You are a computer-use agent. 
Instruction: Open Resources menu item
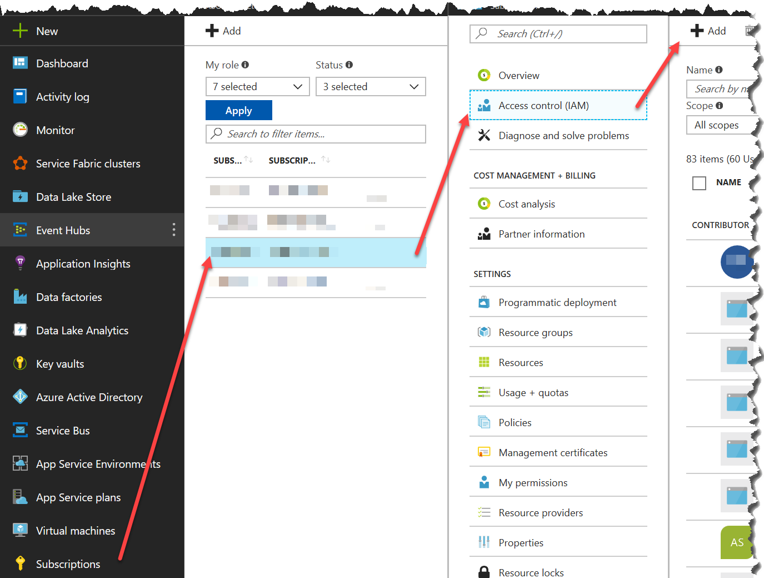pos(558,362)
